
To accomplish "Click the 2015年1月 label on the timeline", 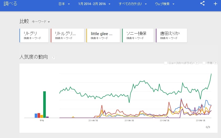I will click(x=129, y=120).
